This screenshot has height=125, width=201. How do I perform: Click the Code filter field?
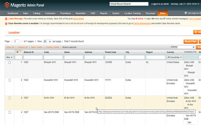click(53, 57)
